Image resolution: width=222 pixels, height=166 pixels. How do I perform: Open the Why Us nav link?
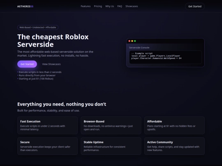109,6
